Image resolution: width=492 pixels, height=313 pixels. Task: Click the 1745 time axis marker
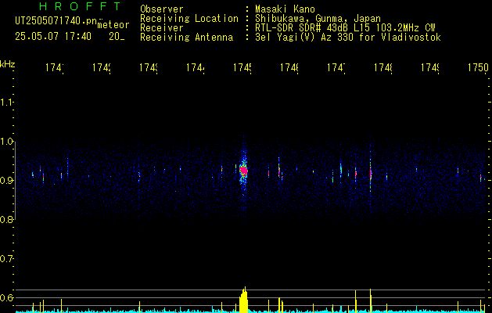coord(242,67)
